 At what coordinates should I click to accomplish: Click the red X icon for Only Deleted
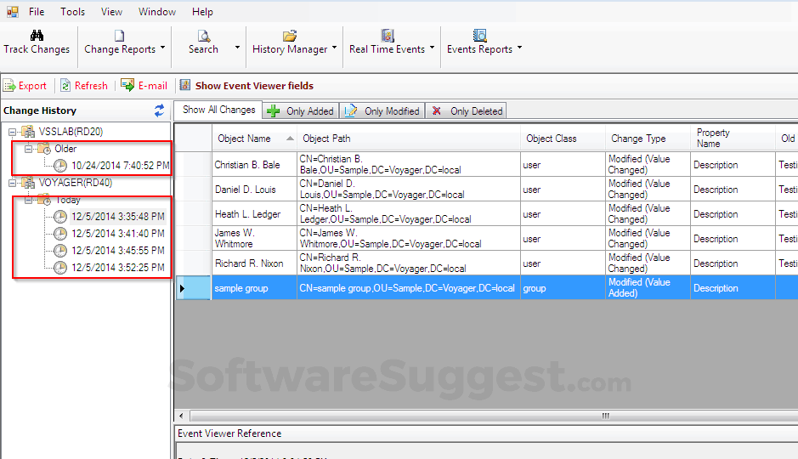[x=437, y=111]
